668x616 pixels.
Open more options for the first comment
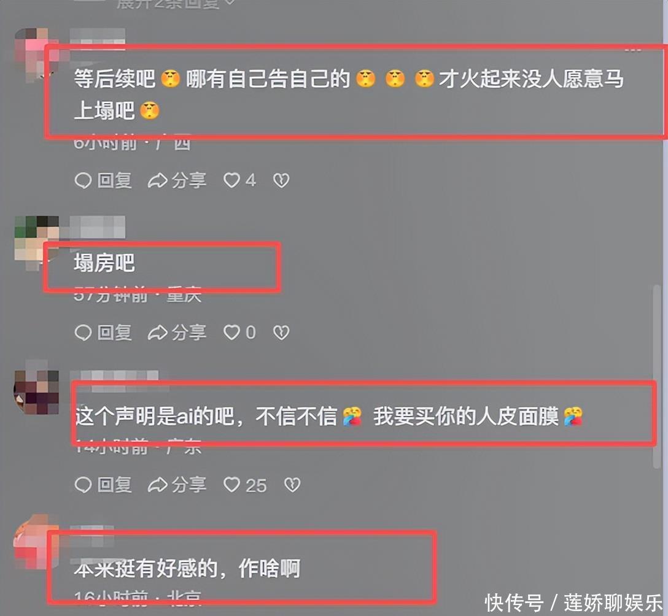click(x=633, y=50)
